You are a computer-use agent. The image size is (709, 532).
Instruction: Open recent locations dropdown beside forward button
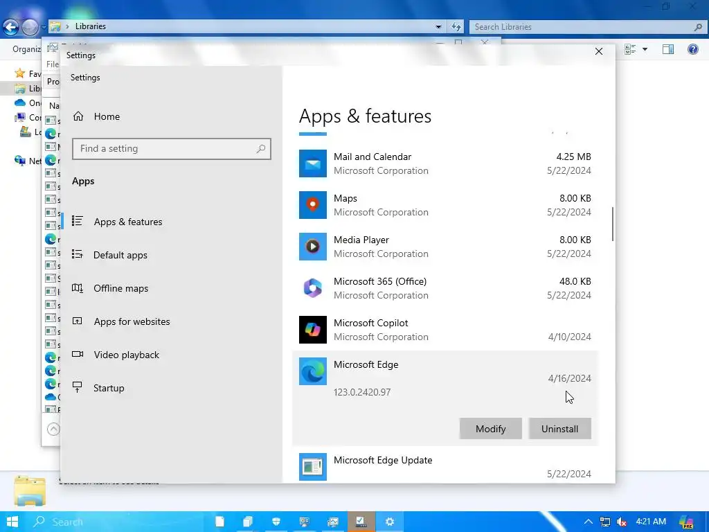coord(44,27)
